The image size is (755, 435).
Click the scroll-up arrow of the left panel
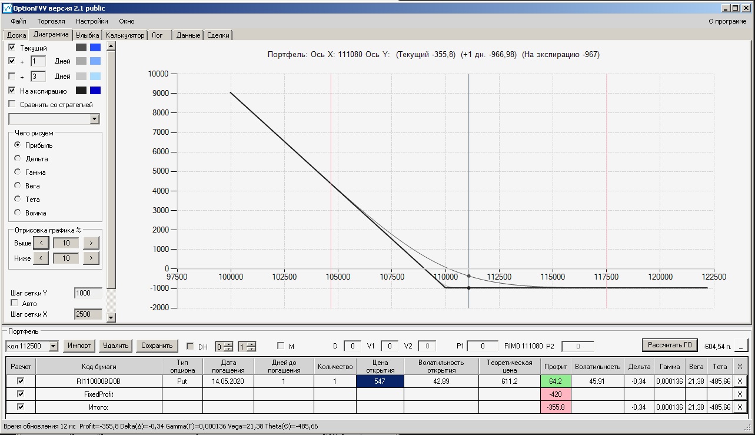coord(111,45)
